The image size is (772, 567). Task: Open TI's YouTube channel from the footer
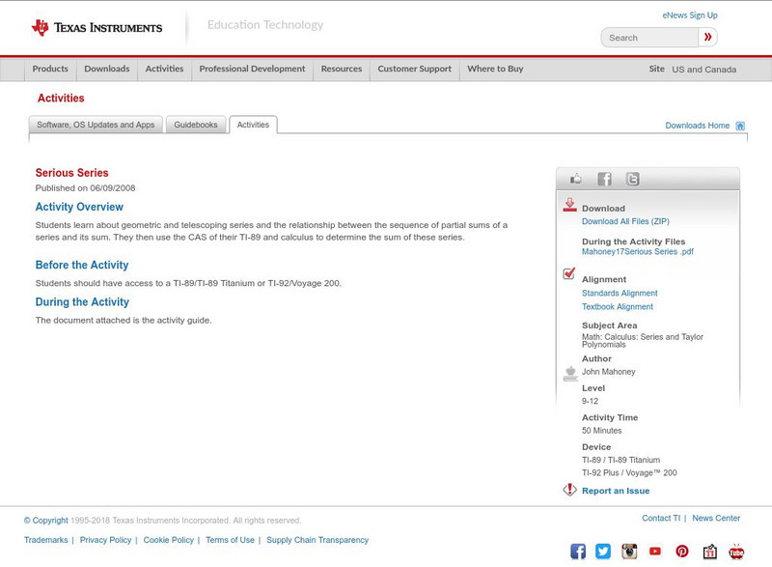tap(654, 551)
